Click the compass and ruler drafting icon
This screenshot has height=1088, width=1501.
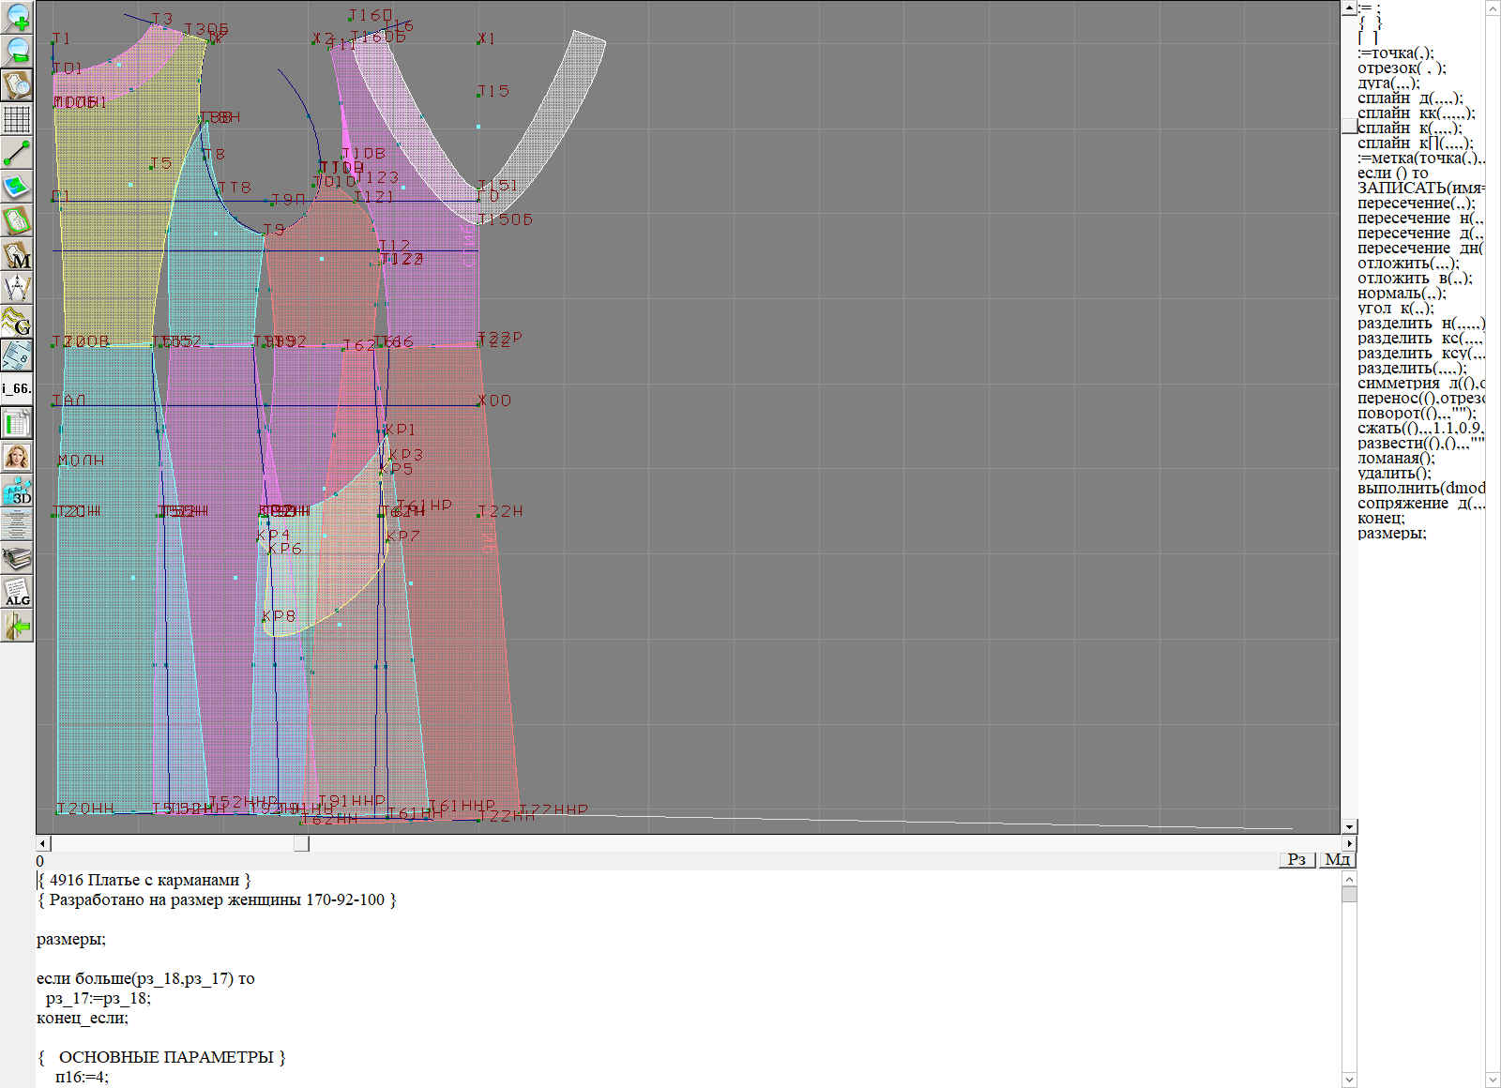pos(17,288)
